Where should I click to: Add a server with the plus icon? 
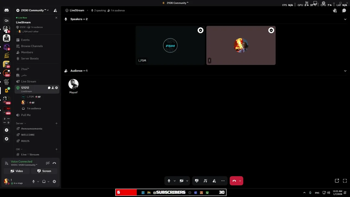(7, 130)
